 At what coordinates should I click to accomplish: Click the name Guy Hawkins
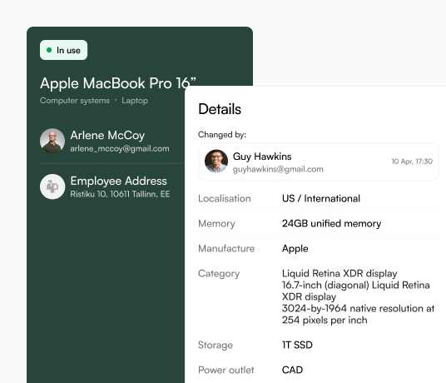coord(262,157)
